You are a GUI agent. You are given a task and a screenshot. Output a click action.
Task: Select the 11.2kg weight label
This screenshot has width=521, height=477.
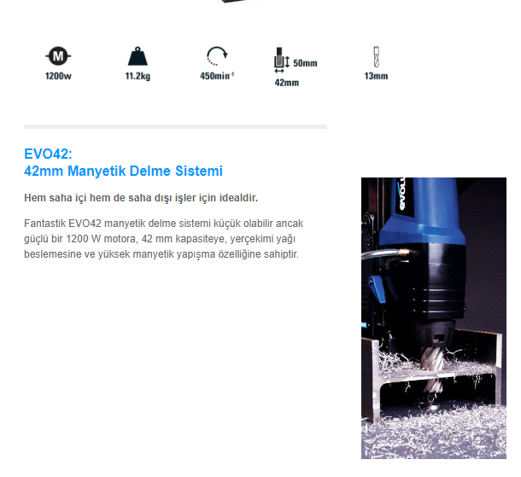pos(137,76)
